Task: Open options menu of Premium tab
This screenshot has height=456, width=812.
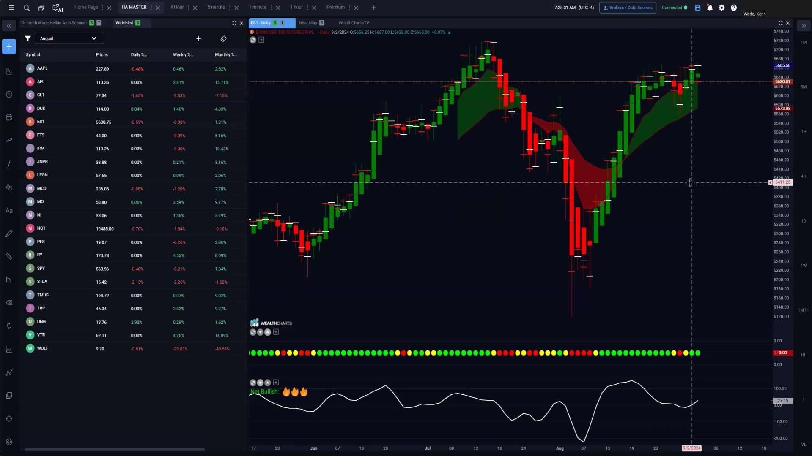Action: (349, 8)
